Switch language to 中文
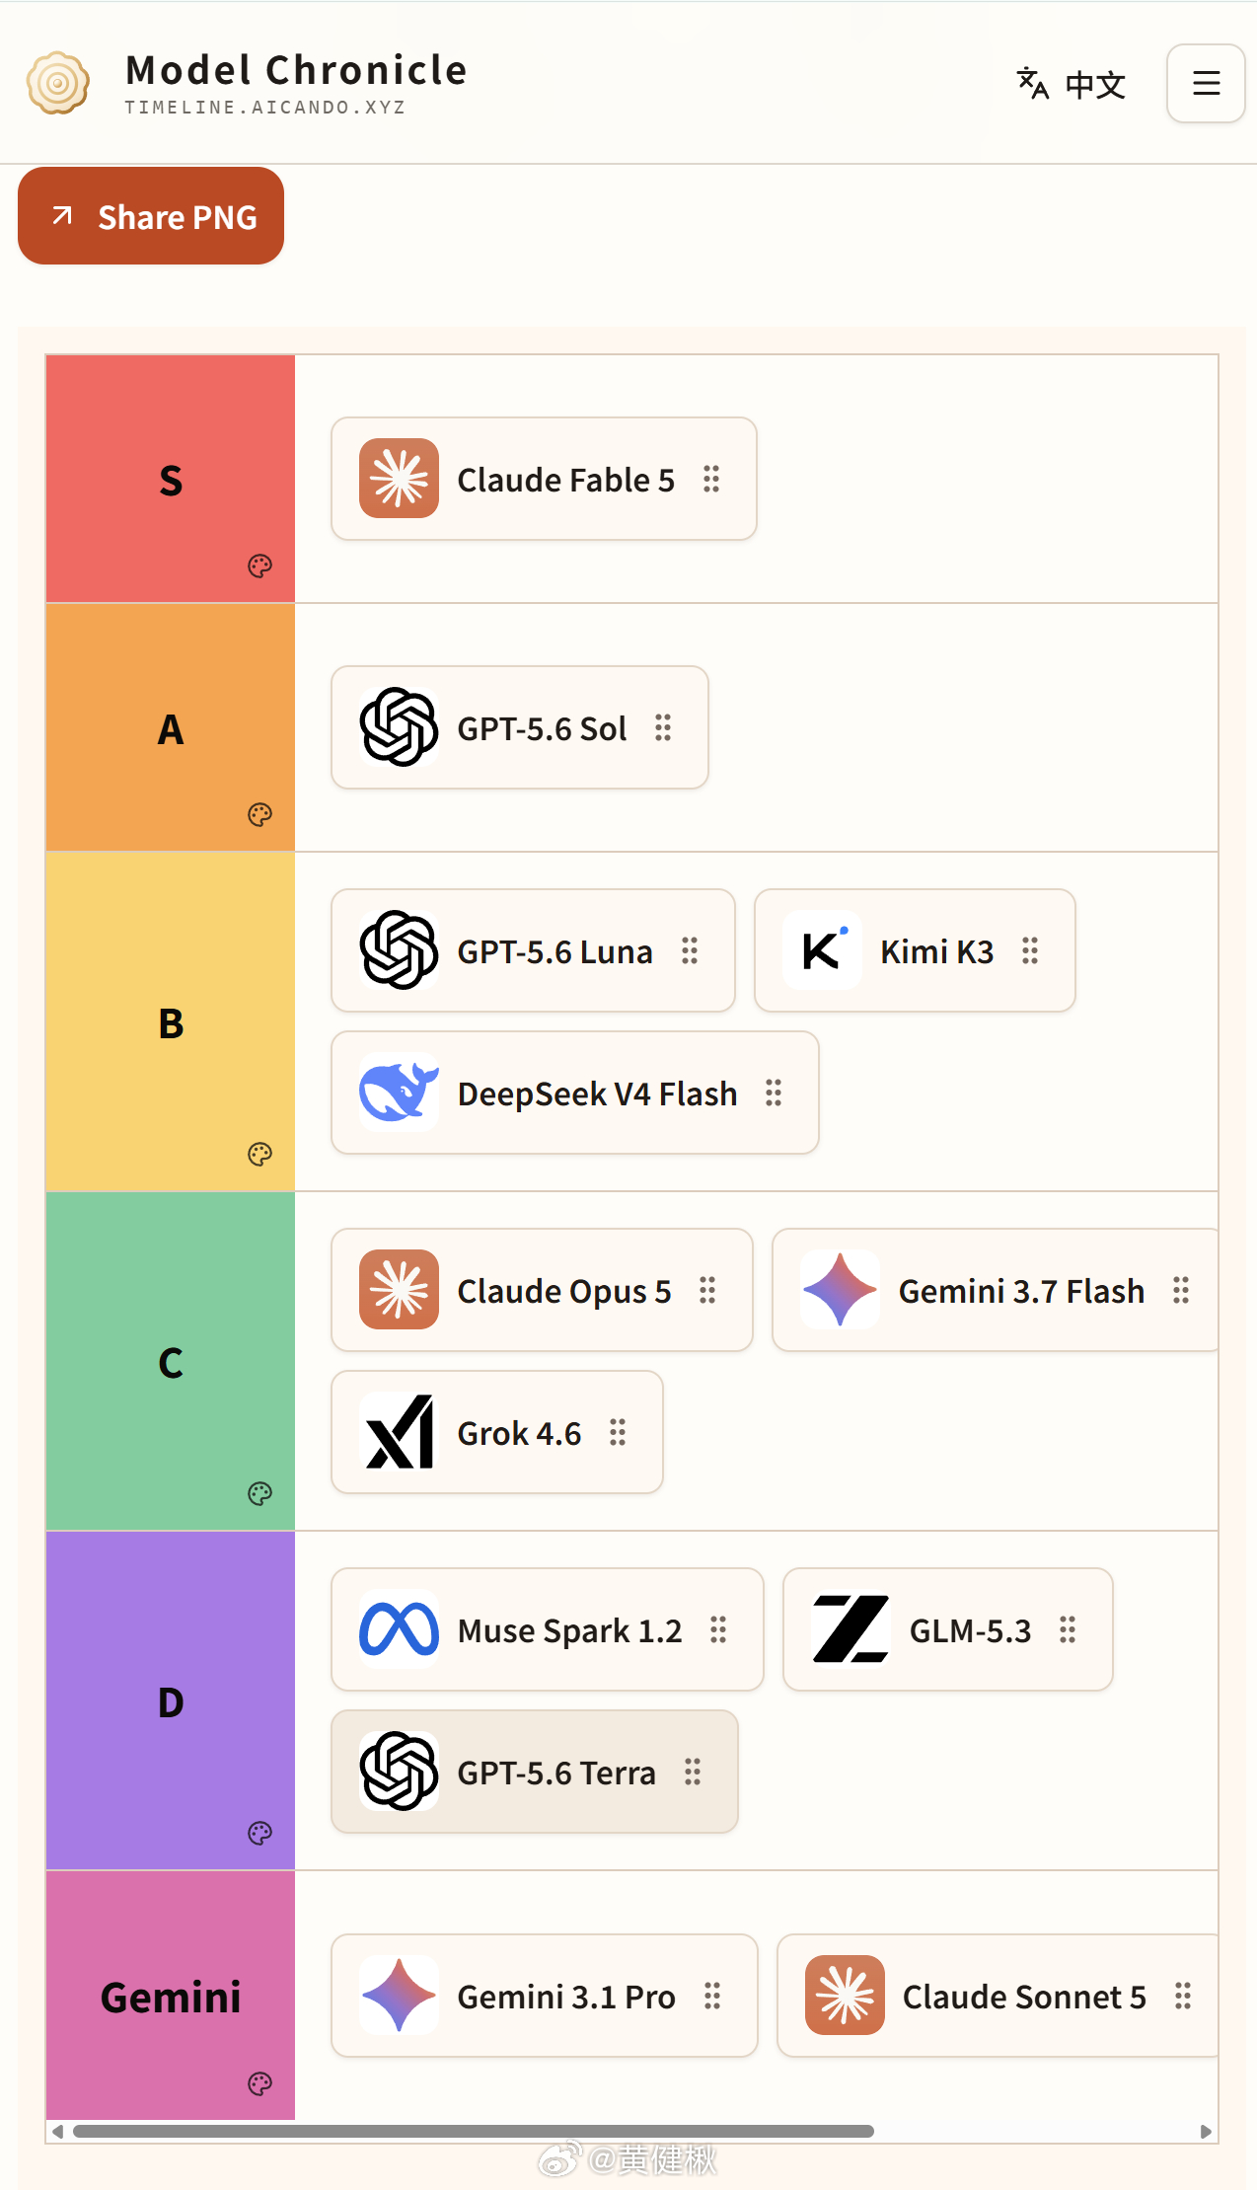 (x=1072, y=84)
